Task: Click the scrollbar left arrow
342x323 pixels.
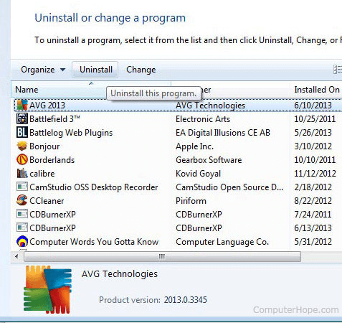Action: click(x=16, y=257)
